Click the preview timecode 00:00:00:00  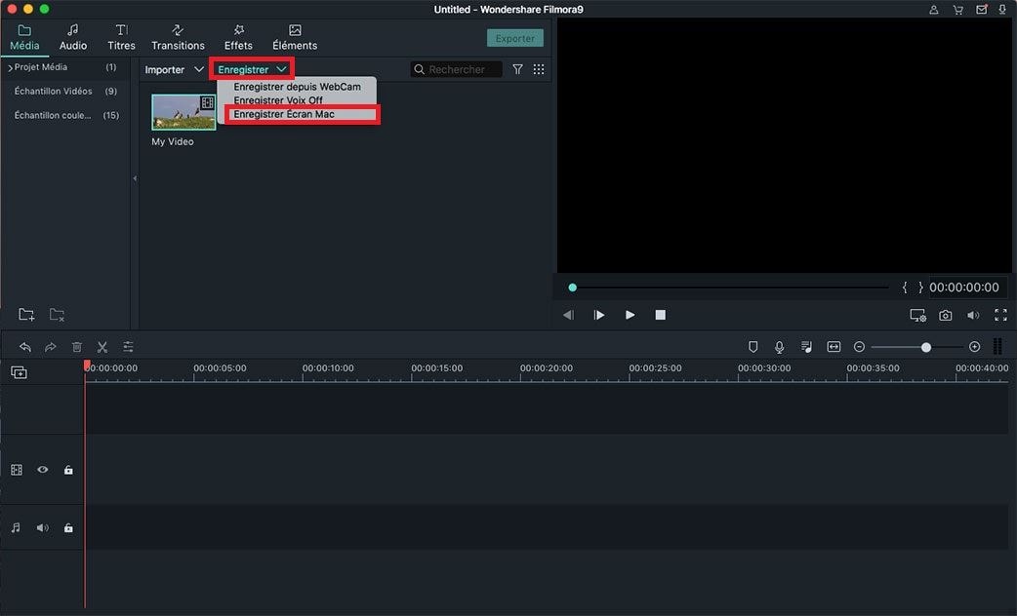point(964,287)
